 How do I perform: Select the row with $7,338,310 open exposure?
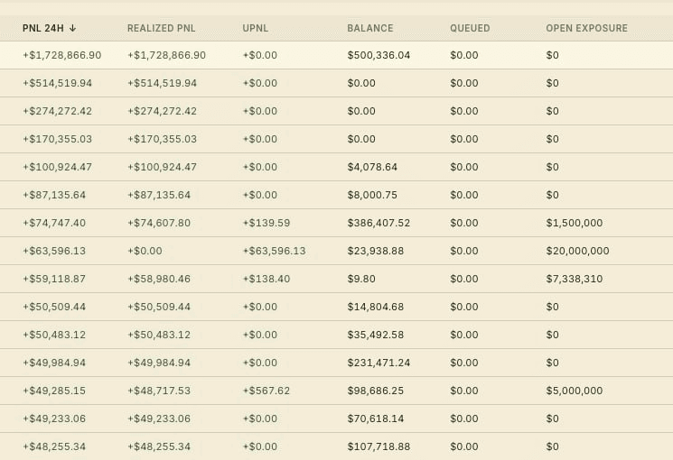pos(336,279)
